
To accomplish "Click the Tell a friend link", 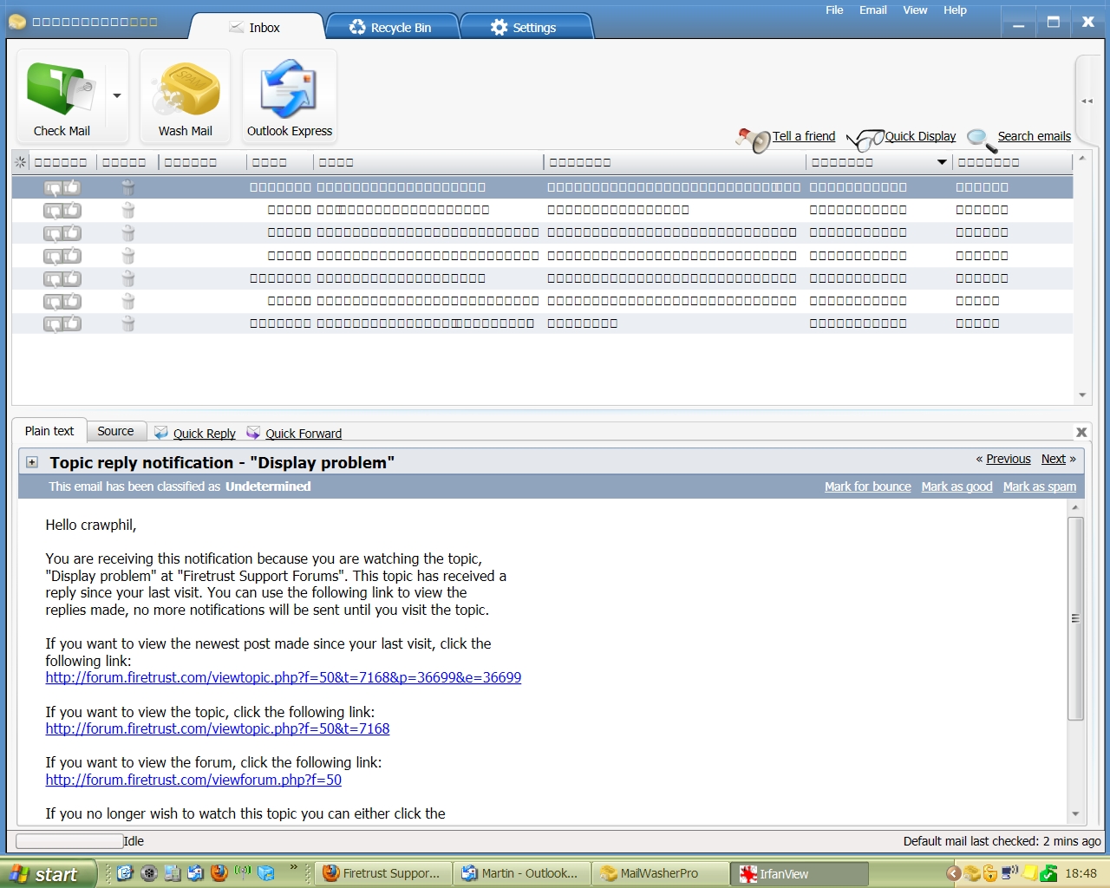I will point(804,136).
